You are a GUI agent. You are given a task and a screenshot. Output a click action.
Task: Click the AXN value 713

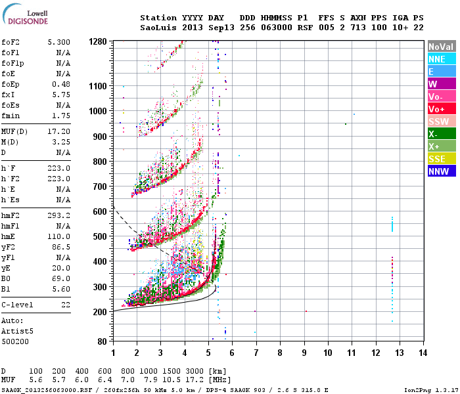(x=358, y=28)
